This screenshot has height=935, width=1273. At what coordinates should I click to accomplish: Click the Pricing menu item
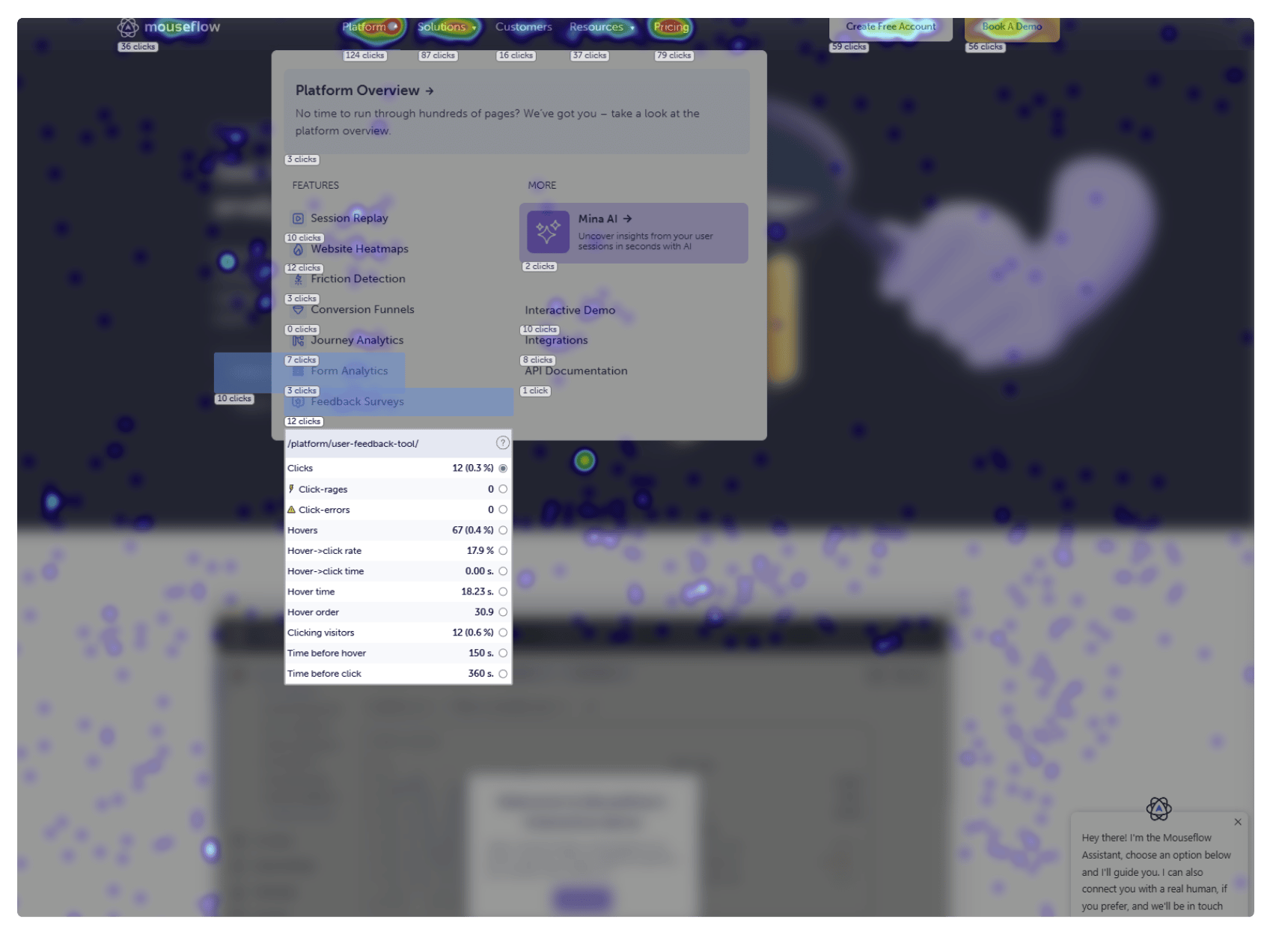coord(671,26)
